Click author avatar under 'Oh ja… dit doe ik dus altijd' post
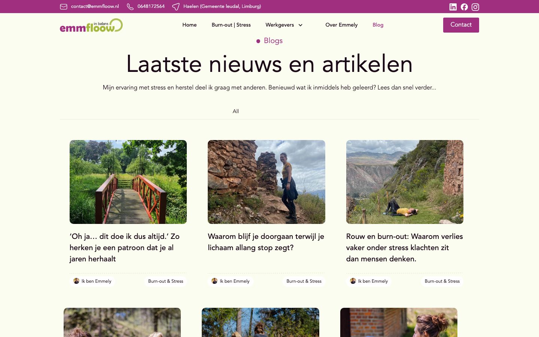 coord(76,281)
